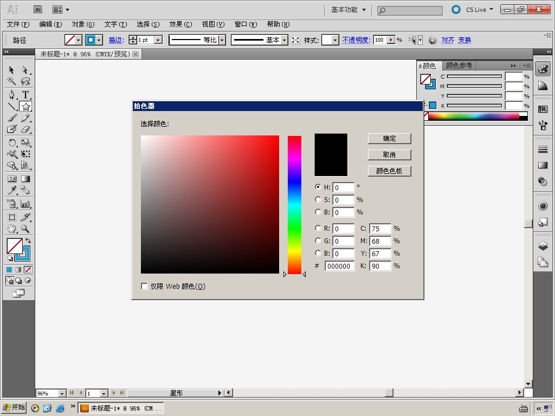Open the 效果(C) menu
555x416 pixels.
point(180,24)
